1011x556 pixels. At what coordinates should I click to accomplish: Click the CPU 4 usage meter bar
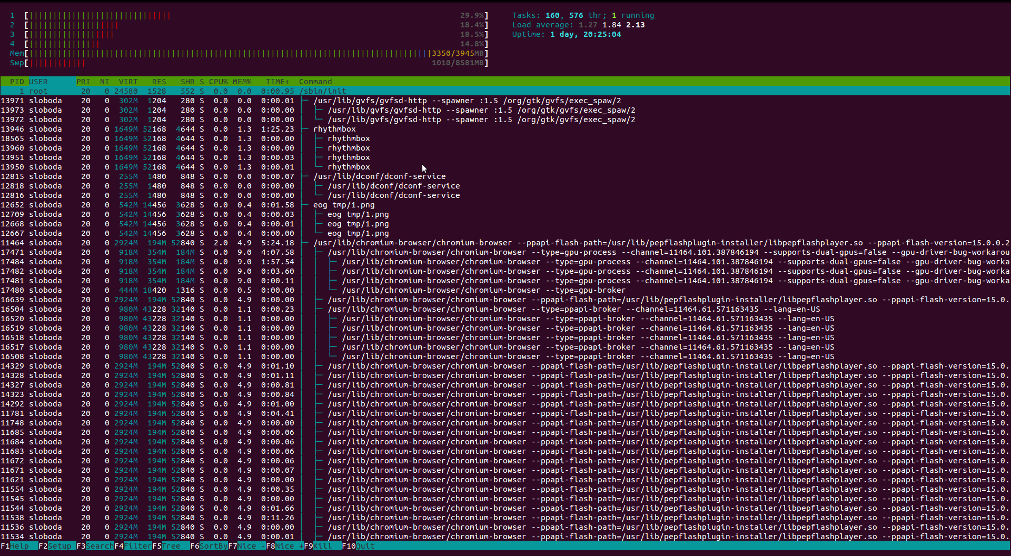click(256, 44)
